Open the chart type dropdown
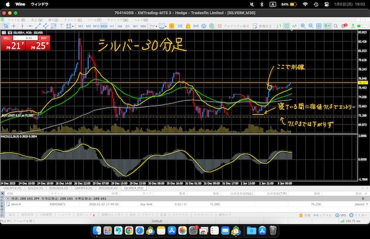Image resolution: width=370 pixels, height=239 pixels. click(x=154, y=26)
